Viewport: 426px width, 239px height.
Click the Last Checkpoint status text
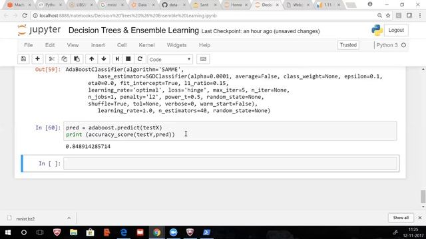click(260, 31)
